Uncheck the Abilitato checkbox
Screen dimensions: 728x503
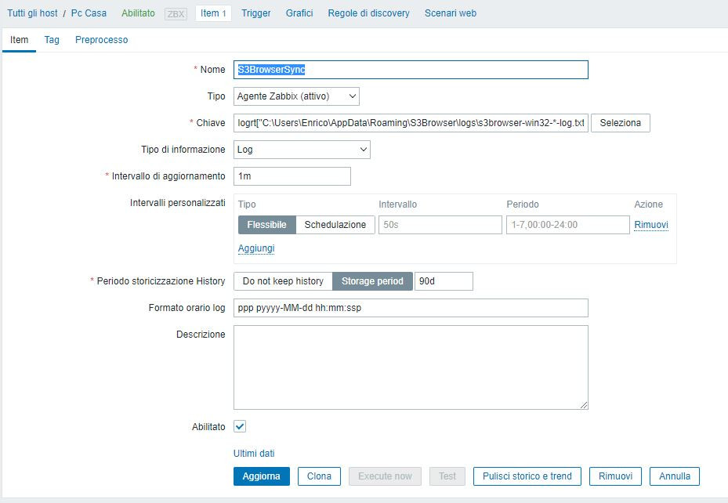pyautogui.click(x=240, y=426)
